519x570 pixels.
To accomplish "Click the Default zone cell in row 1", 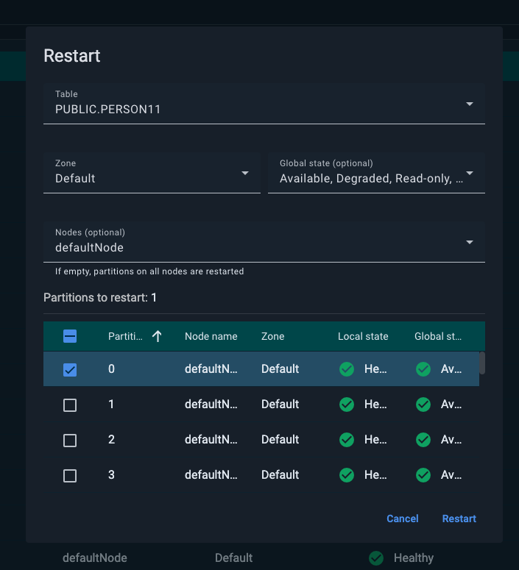I will pos(280,405).
